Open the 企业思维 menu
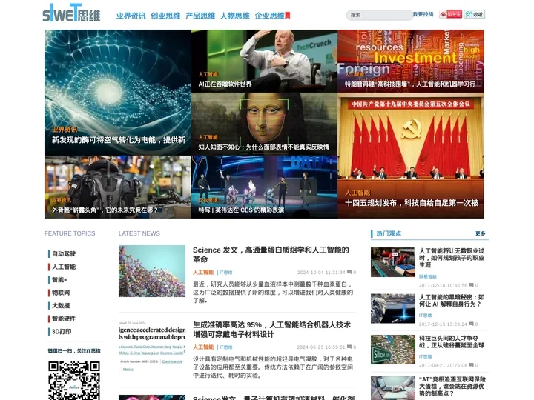 [269, 16]
